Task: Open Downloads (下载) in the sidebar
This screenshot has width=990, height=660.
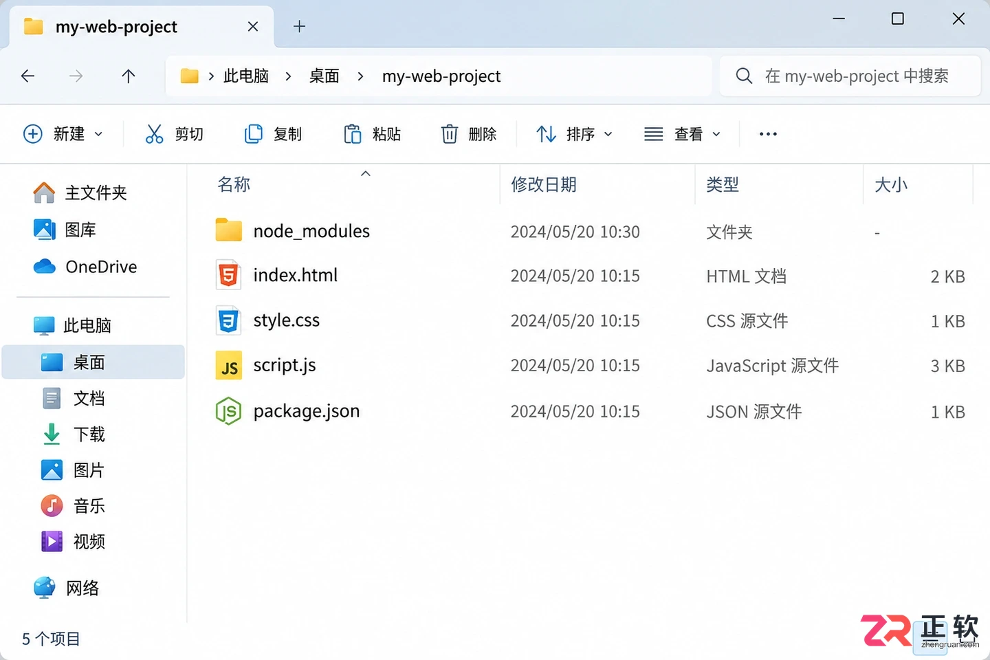Action: [x=73, y=434]
